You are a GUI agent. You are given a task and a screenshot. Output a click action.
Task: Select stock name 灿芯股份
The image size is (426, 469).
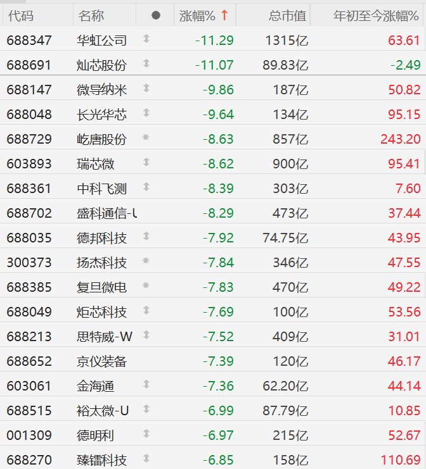tap(101, 65)
